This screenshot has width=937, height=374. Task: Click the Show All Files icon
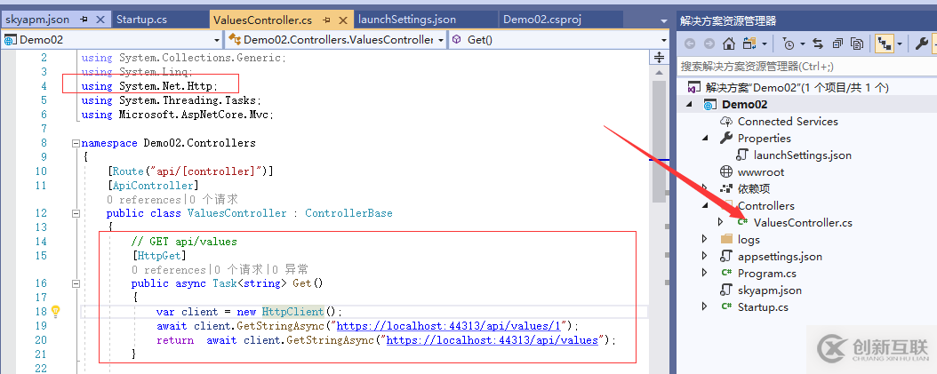point(857,44)
